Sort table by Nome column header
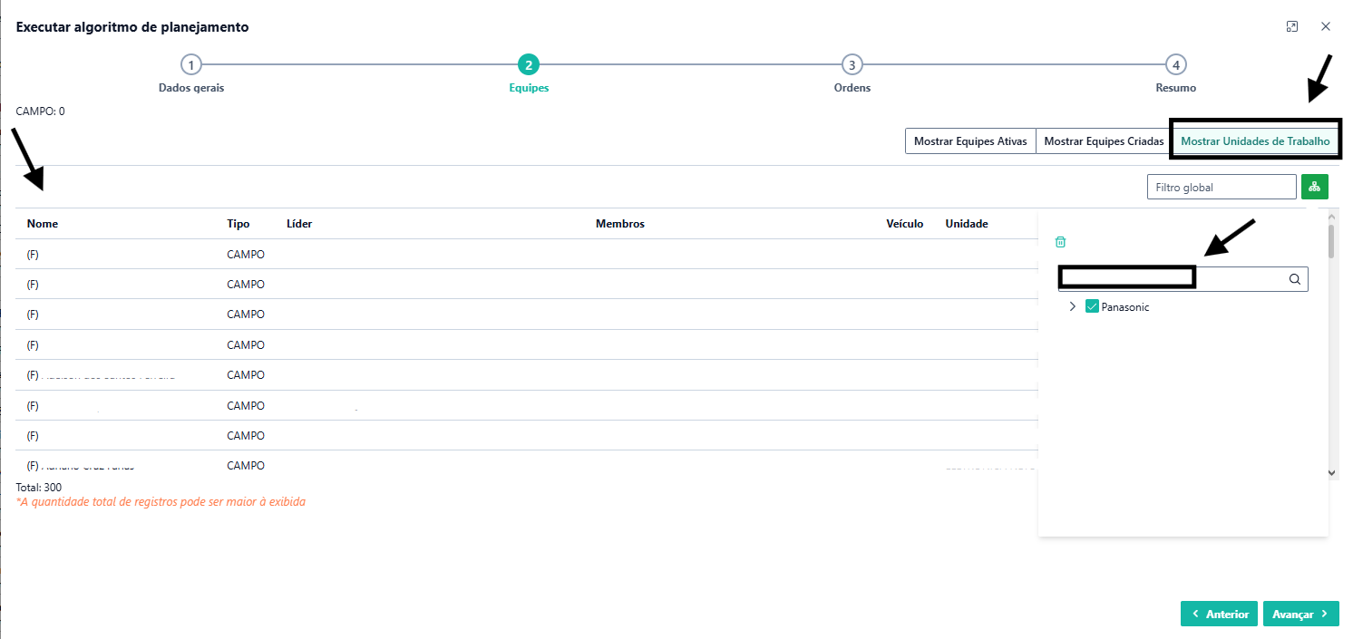Screen dimensions: 1353x639 [43, 224]
